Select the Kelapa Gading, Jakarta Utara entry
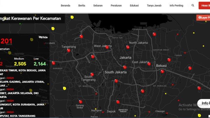 click(22, 83)
